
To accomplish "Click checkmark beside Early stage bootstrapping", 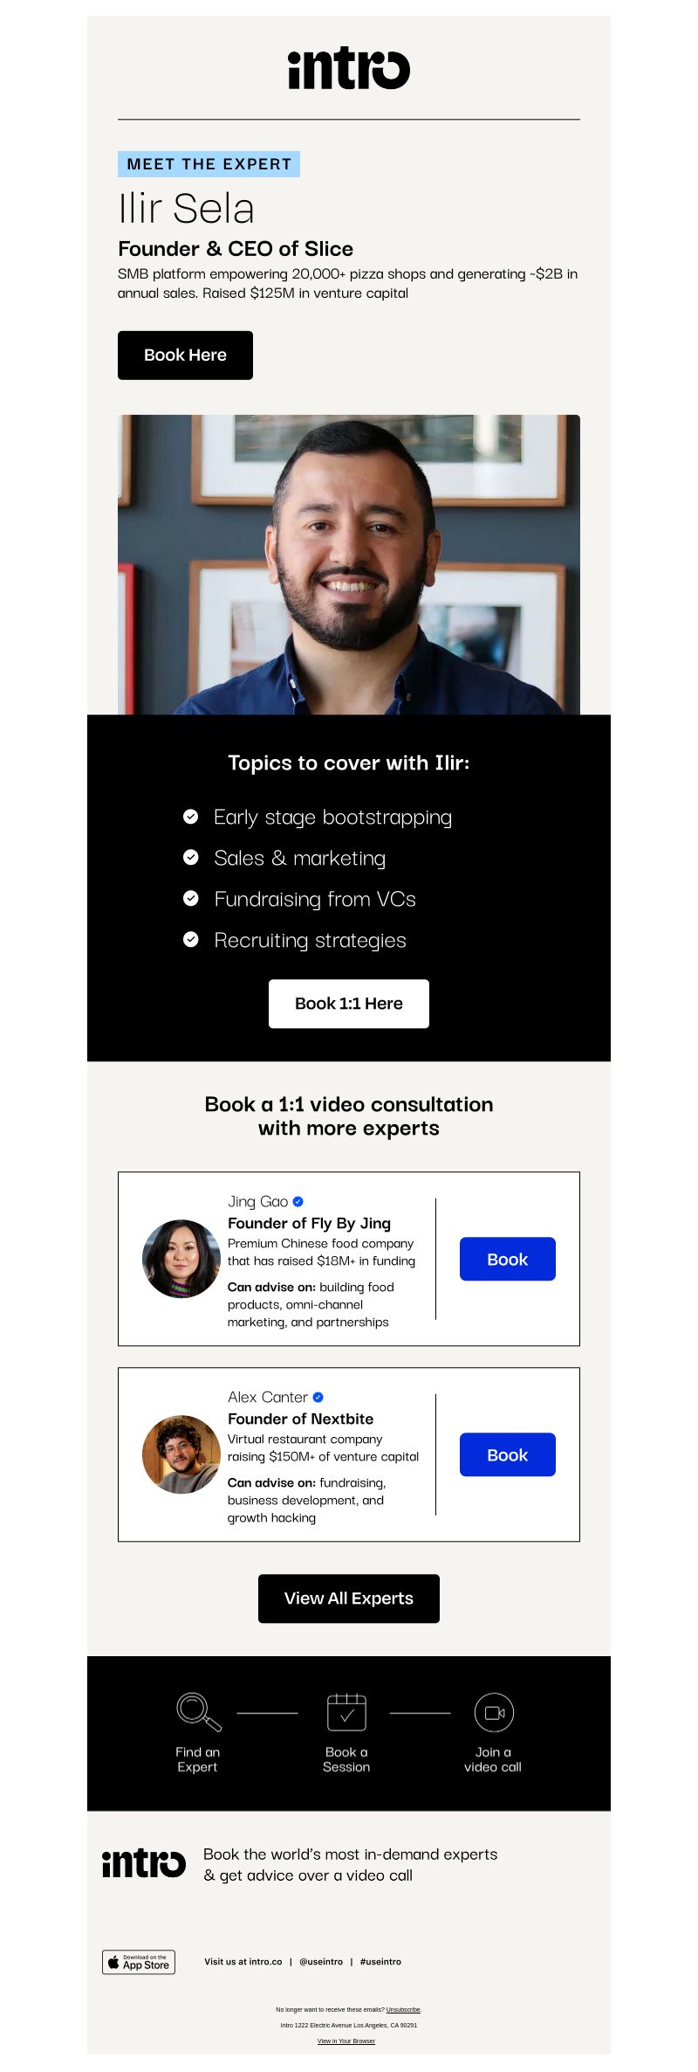I will click(191, 817).
